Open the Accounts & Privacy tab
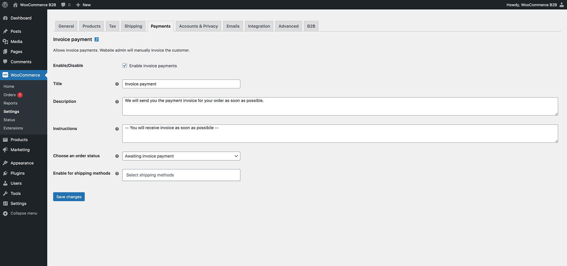The image size is (567, 266). (198, 26)
